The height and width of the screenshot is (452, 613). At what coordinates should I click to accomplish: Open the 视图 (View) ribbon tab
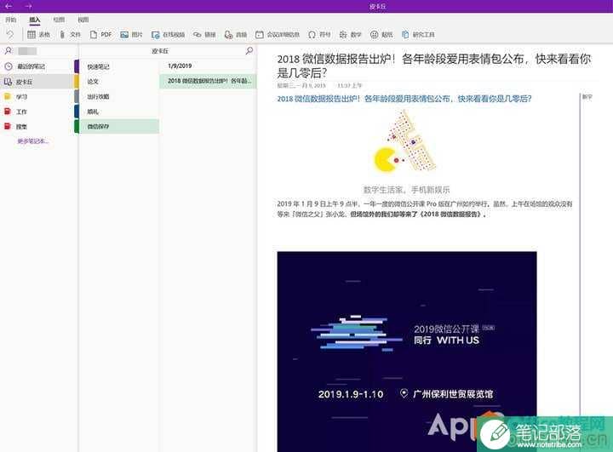click(83, 20)
